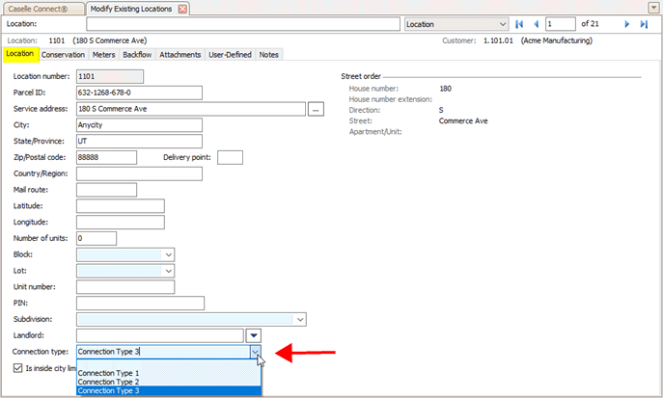Jump to last location record
The width and height of the screenshot is (663, 398).
pos(644,23)
